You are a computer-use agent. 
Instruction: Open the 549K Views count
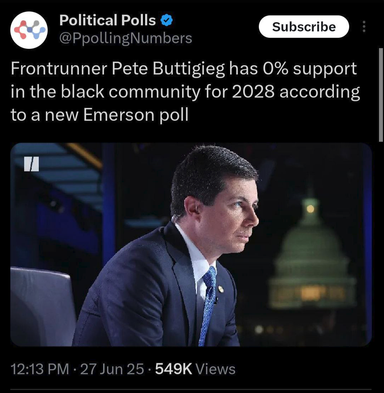point(195,369)
